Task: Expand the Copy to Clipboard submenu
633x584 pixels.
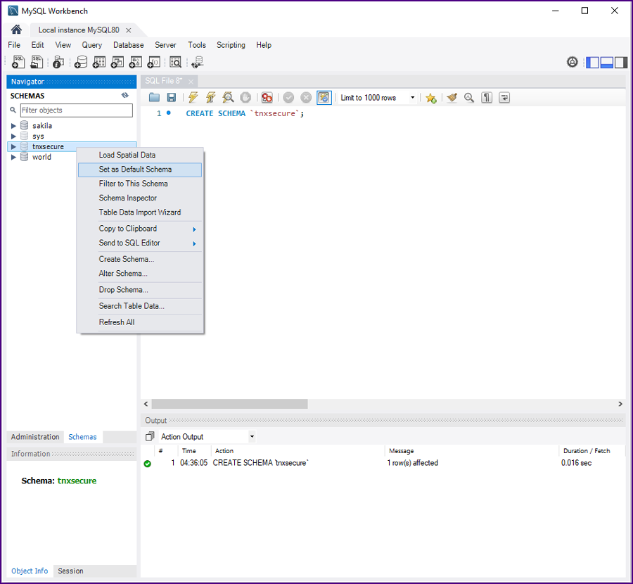Action: 140,229
